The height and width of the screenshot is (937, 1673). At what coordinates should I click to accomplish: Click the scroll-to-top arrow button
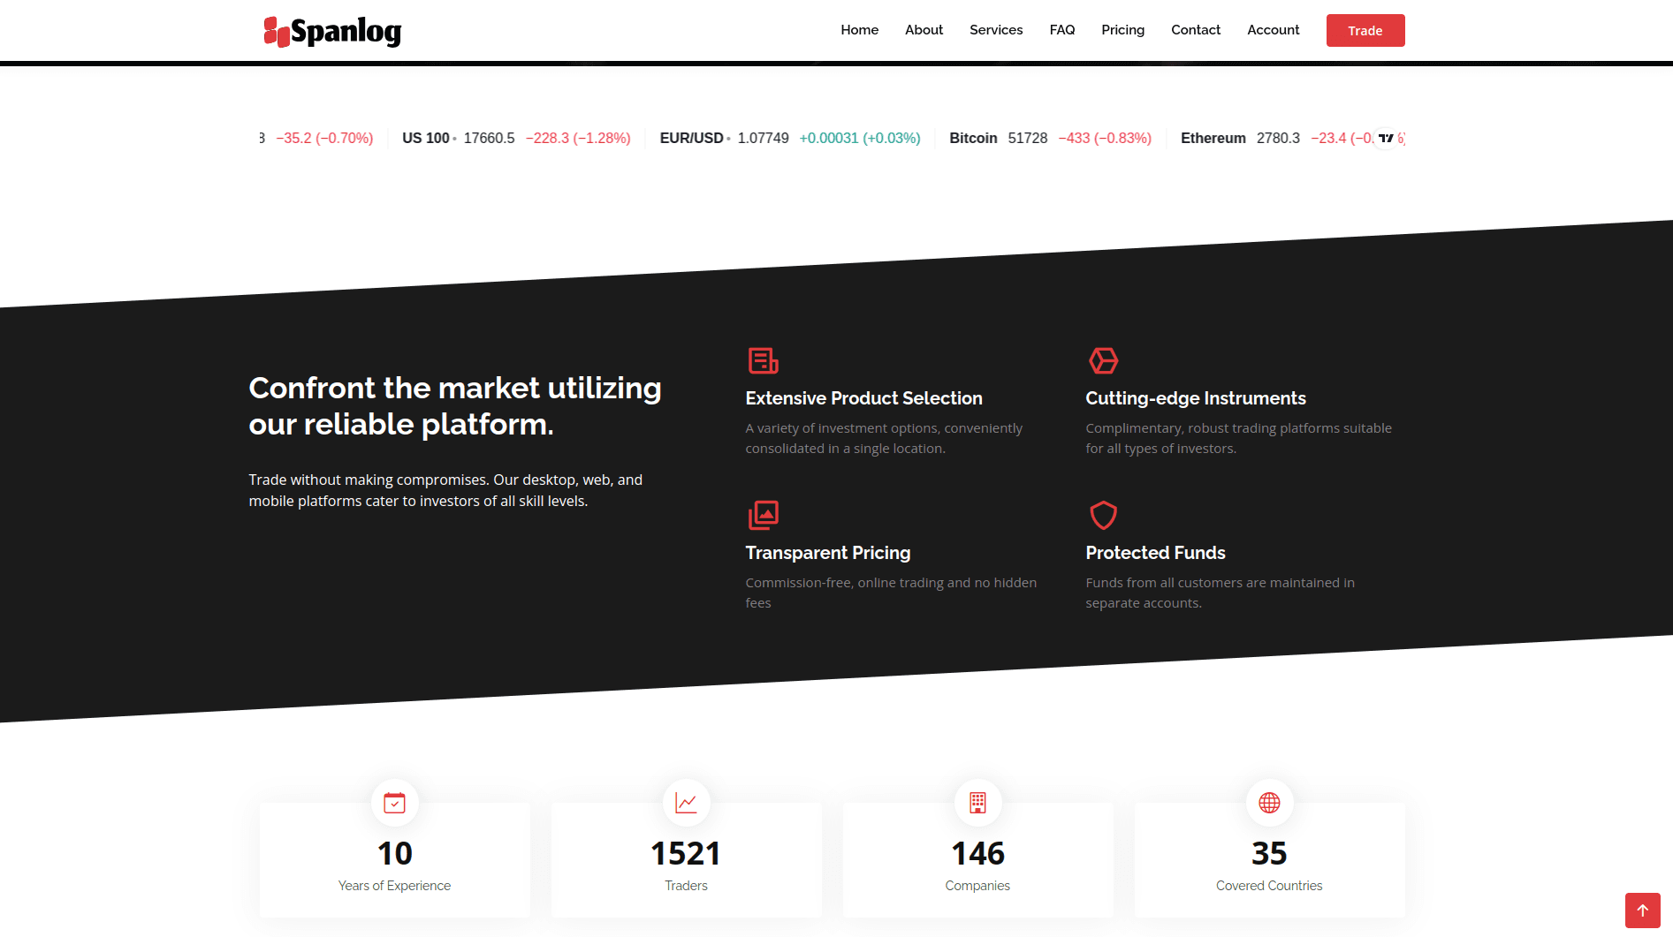(1643, 911)
